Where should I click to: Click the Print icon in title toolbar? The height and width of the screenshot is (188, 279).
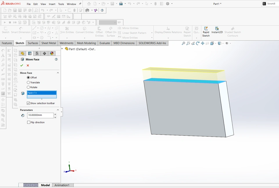point(121,4)
